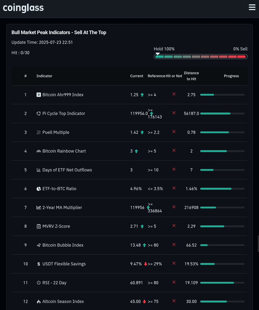Open Altcoin Season Index

[x=63, y=301]
